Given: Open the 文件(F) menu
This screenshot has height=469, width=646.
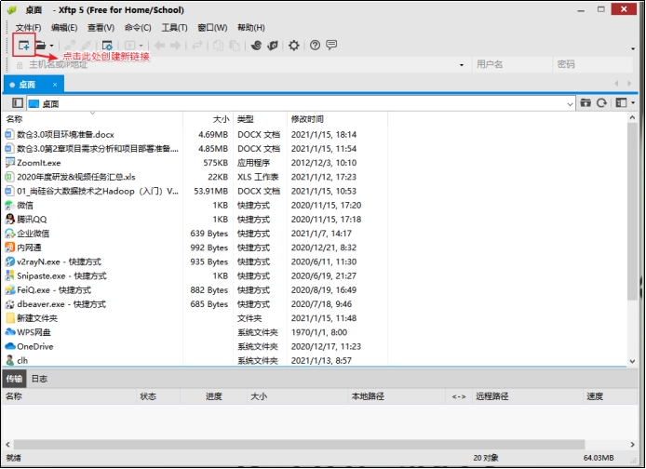Looking at the screenshot, I should [x=28, y=28].
